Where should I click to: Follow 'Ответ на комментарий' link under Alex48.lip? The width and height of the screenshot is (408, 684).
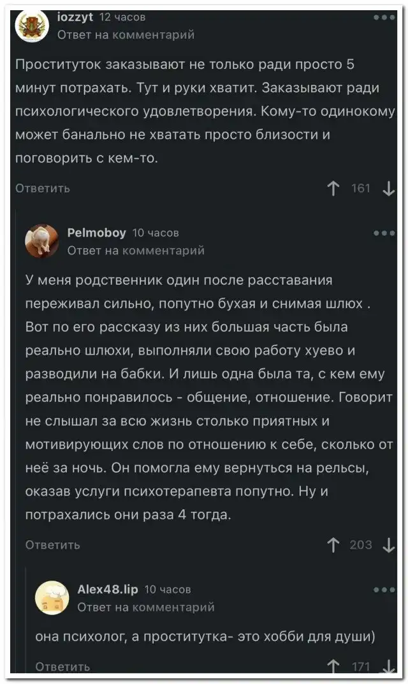pos(146,607)
